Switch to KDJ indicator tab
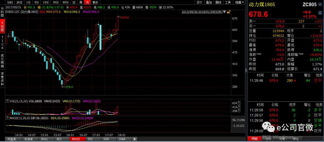The width and height of the screenshot is (324, 142). [x=59, y=139]
